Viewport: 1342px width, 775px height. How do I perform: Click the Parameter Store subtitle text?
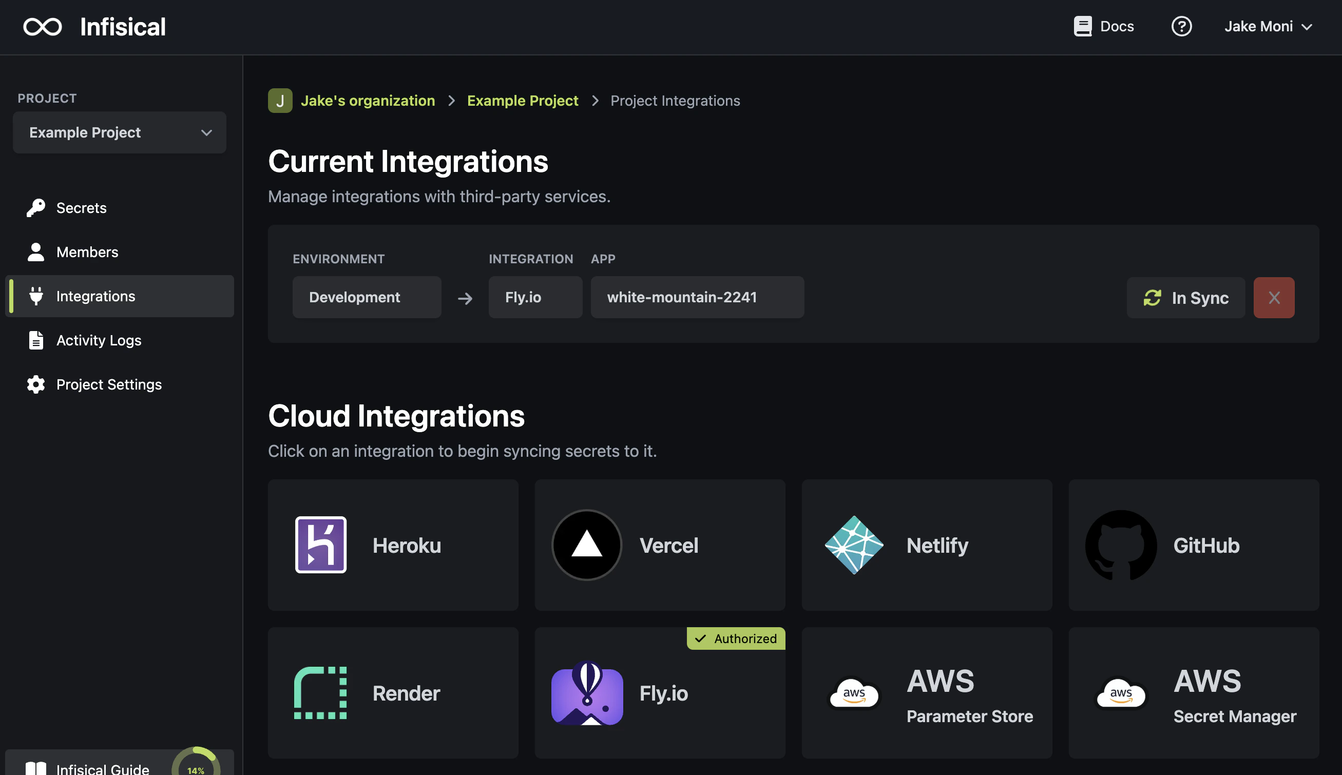(969, 716)
